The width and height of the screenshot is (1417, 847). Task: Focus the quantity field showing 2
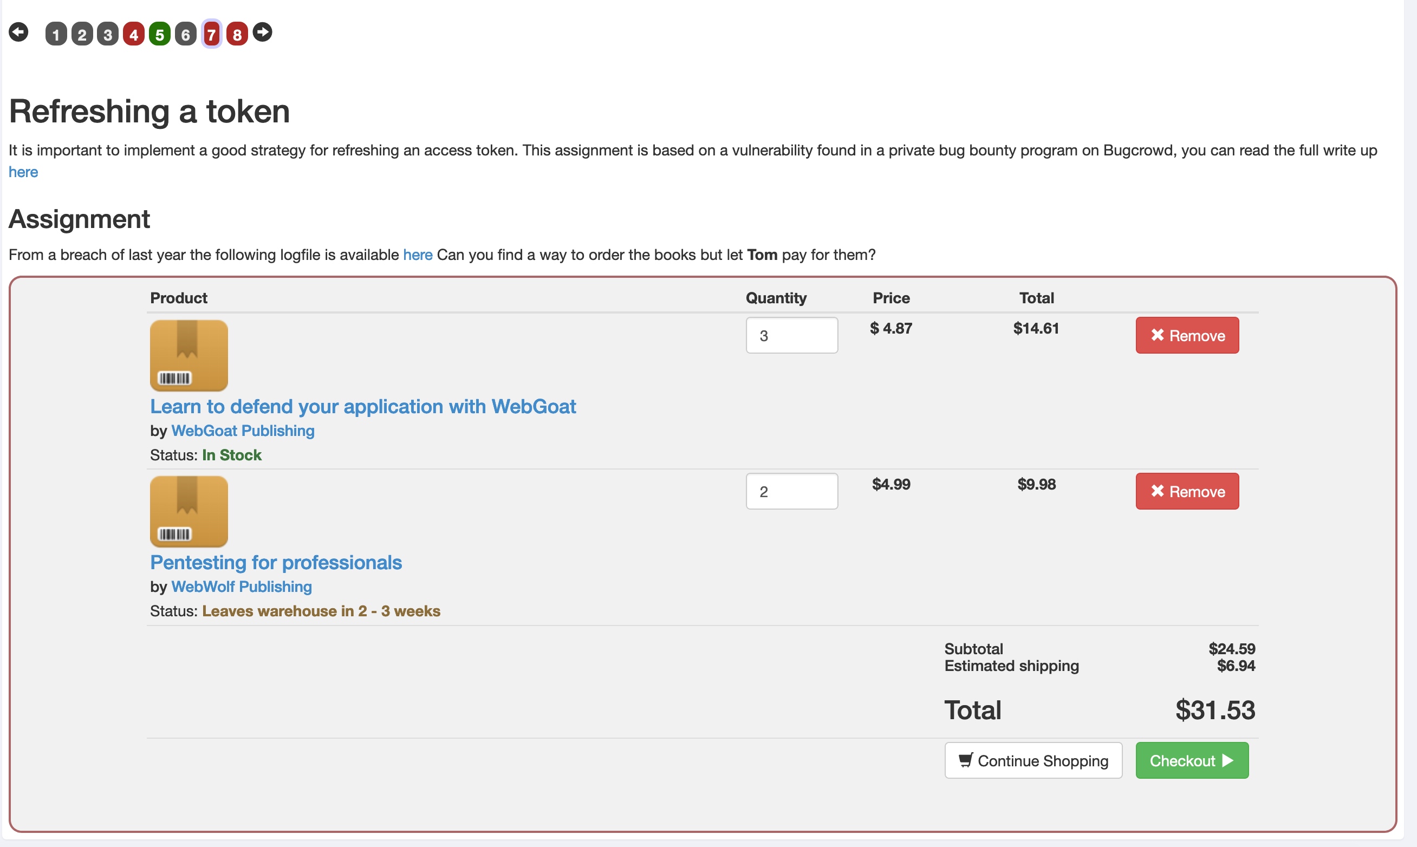pyautogui.click(x=792, y=491)
